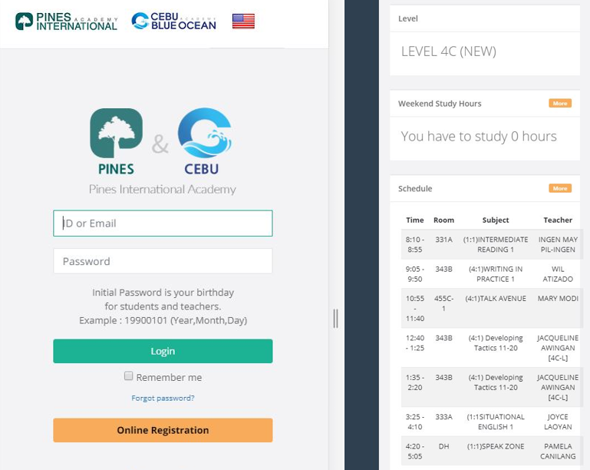Click the vertical pane splitter handle
The height and width of the screenshot is (470, 590).
[335, 319]
